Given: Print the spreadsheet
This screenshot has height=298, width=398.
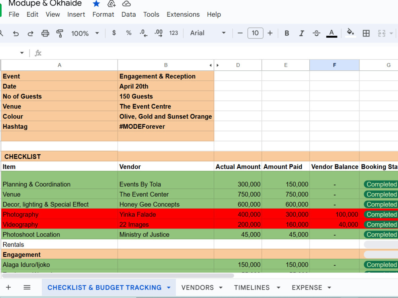Looking at the screenshot, I should [x=45, y=33].
